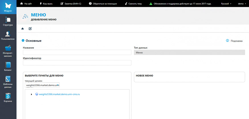Click the МЕНЮ page title
Image resolution: width=249 pixels, height=119 pixels.
coord(38,15)
